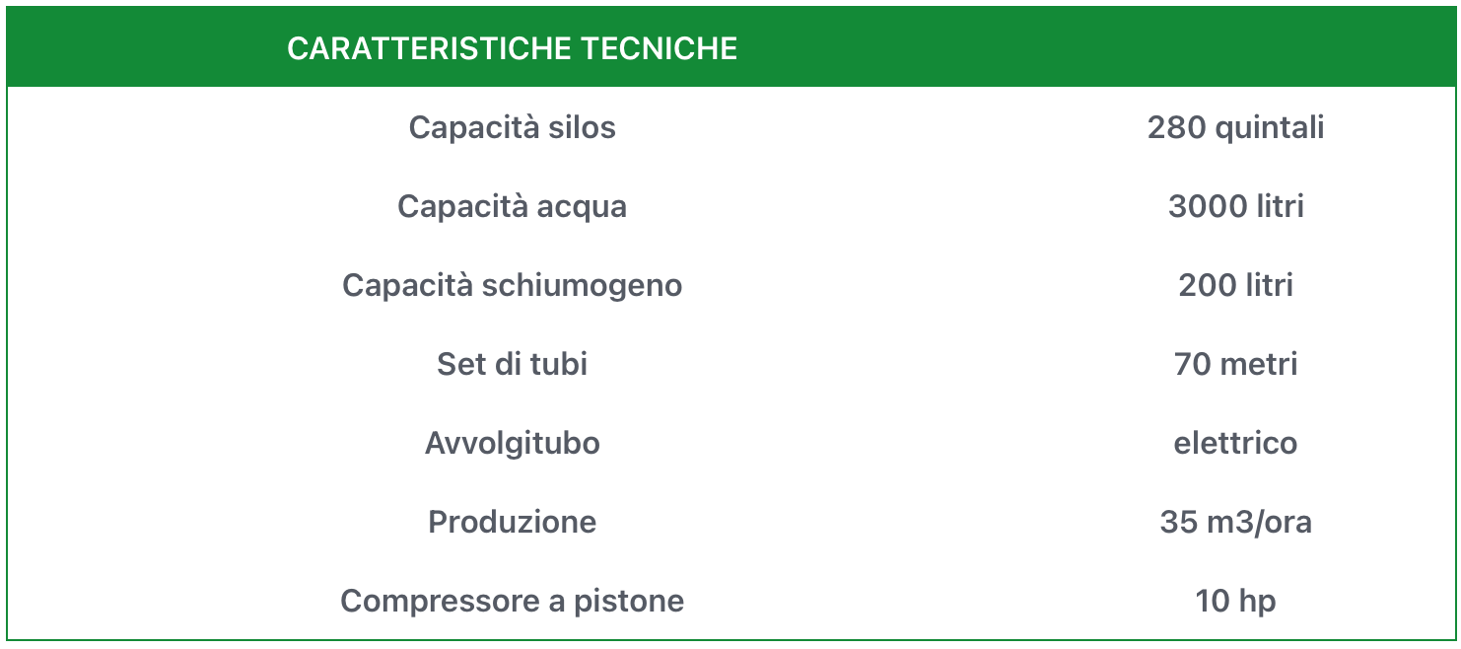Select the Capacità schiumogeno label
The width and height of the screenshot is (1461, 649).
click(512, 285)
